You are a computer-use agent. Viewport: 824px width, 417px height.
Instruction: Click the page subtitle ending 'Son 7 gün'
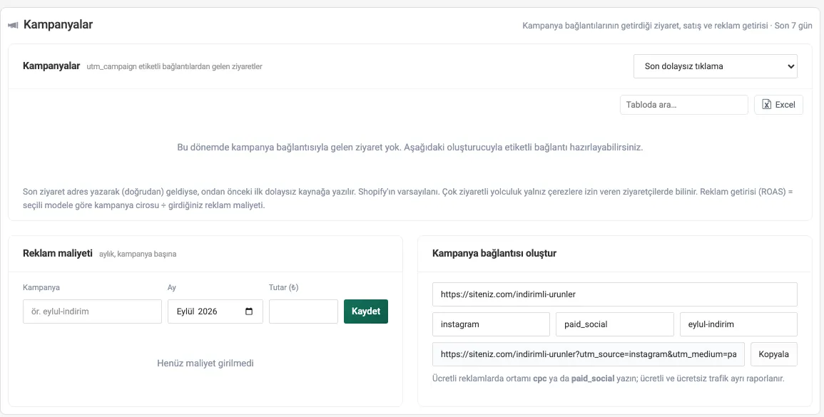click(x=667, y=25)
